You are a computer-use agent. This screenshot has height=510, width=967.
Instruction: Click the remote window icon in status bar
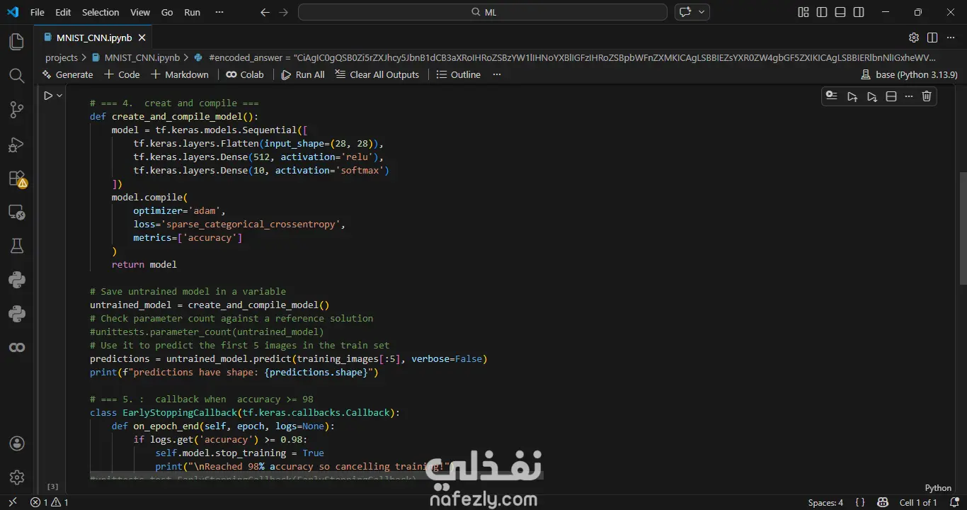click(x=12, y=502)
